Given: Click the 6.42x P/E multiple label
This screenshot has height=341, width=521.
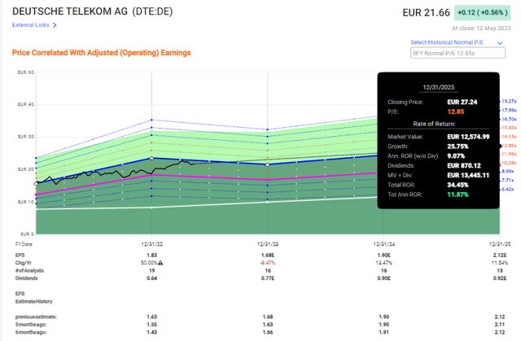Looking at the screenshot, I should (508, 189).
